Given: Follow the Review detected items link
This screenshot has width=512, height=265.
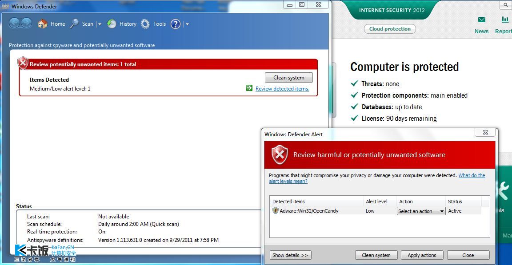Looking at the screenshot, I should 282,89.
